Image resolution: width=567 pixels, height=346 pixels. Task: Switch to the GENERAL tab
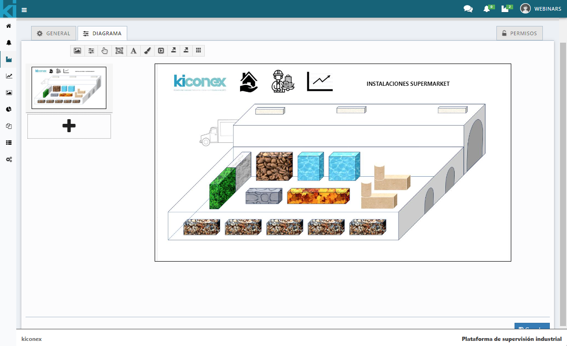coord(53,33)
